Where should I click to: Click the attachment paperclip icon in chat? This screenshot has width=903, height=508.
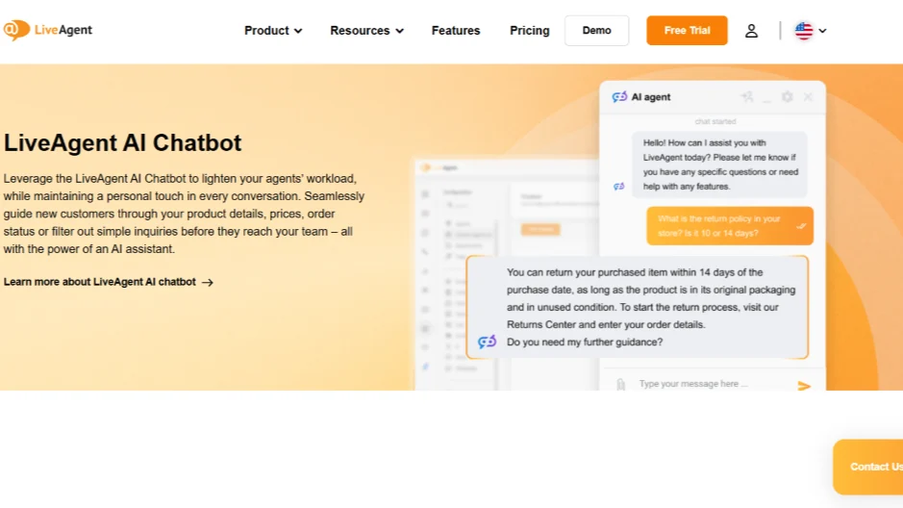[621, 384]
